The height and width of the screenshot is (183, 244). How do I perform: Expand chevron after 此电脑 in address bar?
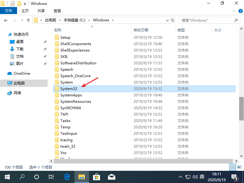(60, 20)
